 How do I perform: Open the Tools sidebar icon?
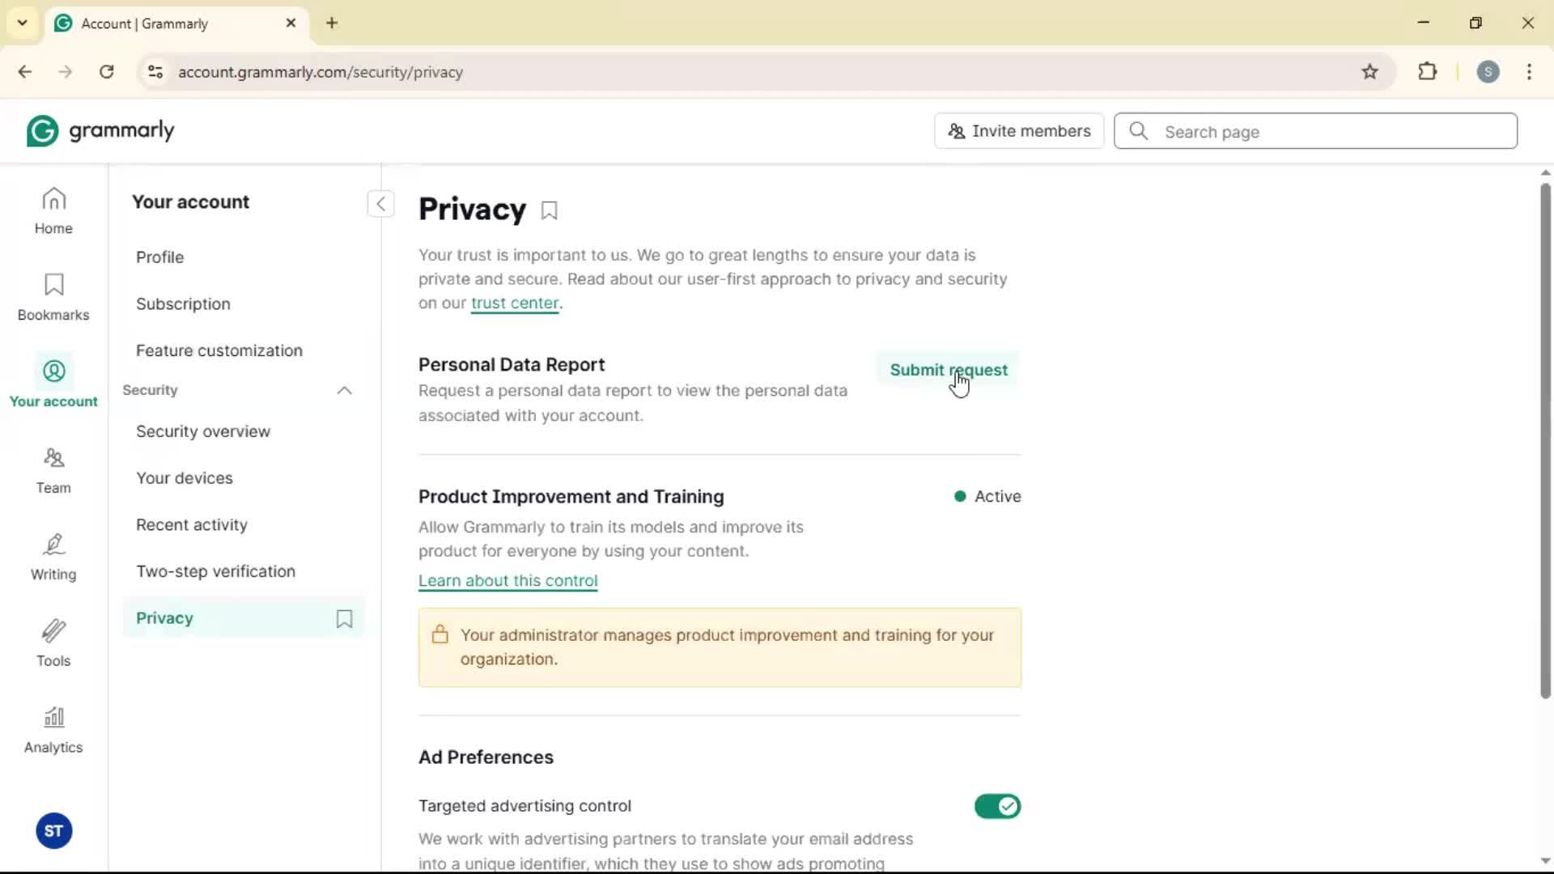[53, 643]
